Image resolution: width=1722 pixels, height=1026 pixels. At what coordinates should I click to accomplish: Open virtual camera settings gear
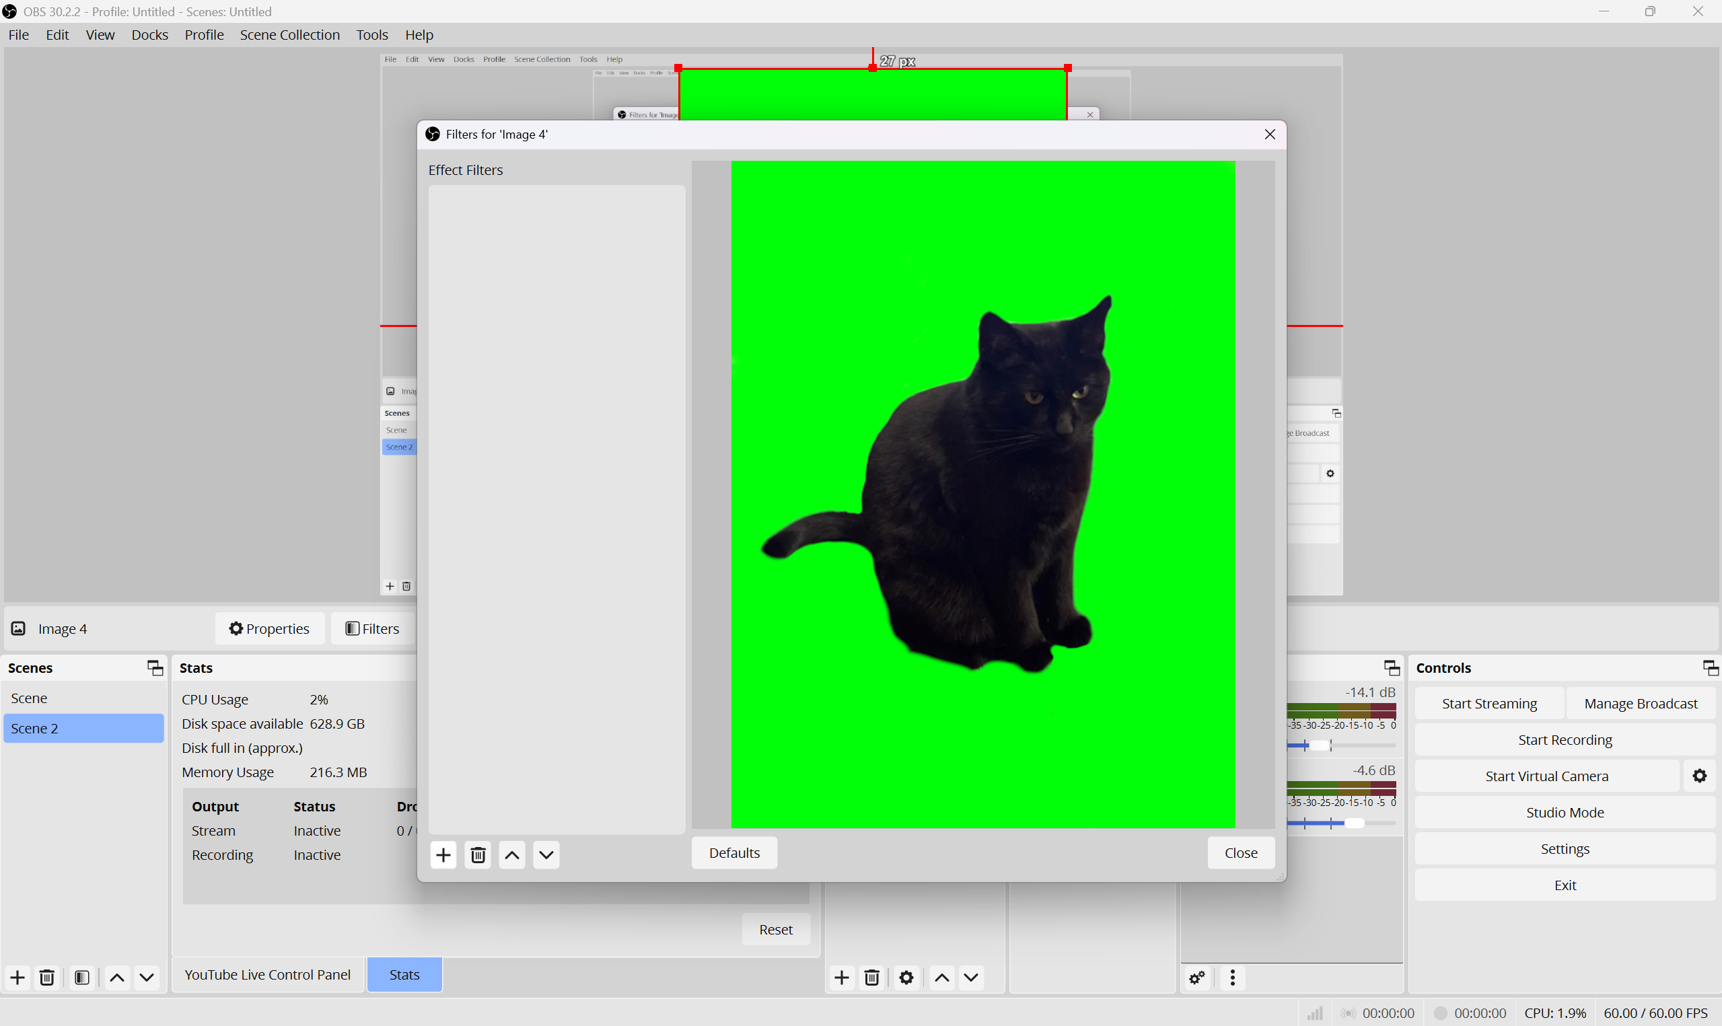pyautogui.click(x=1700, y=776)
